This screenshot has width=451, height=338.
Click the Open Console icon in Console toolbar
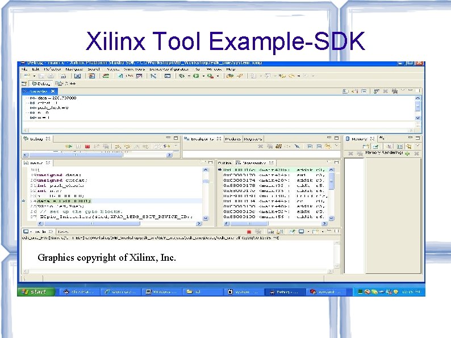[315, 232]
